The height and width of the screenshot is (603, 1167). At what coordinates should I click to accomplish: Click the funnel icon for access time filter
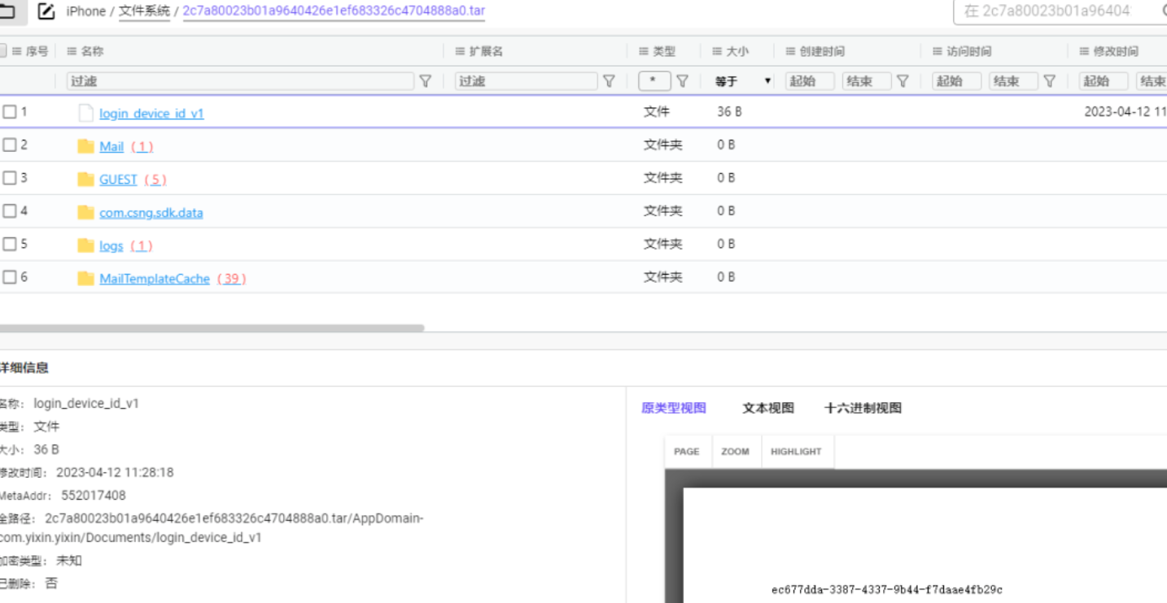click(x=1050, y=80)
